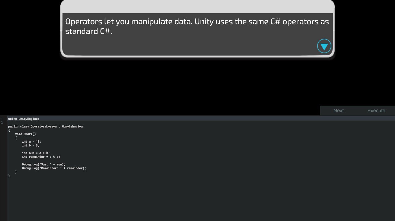The height and width of the screenshot is (221, 395).
Task: Select the 'int b = 3;' statement
Action: (31, 145)
